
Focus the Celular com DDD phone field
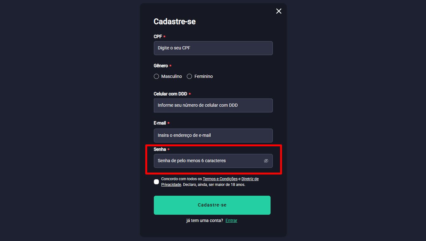pos(213,105)
